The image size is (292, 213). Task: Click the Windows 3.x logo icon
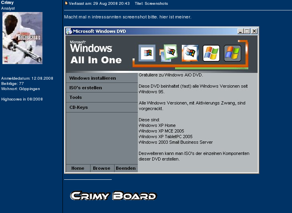tap(147, 53)
